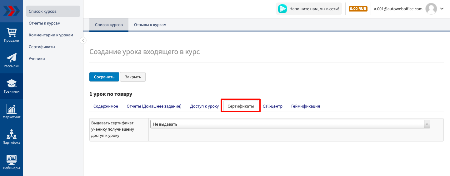Viewport: 450px width, 176px height.
Task: Expand the account menu chevron
Action: coord(442,9)
